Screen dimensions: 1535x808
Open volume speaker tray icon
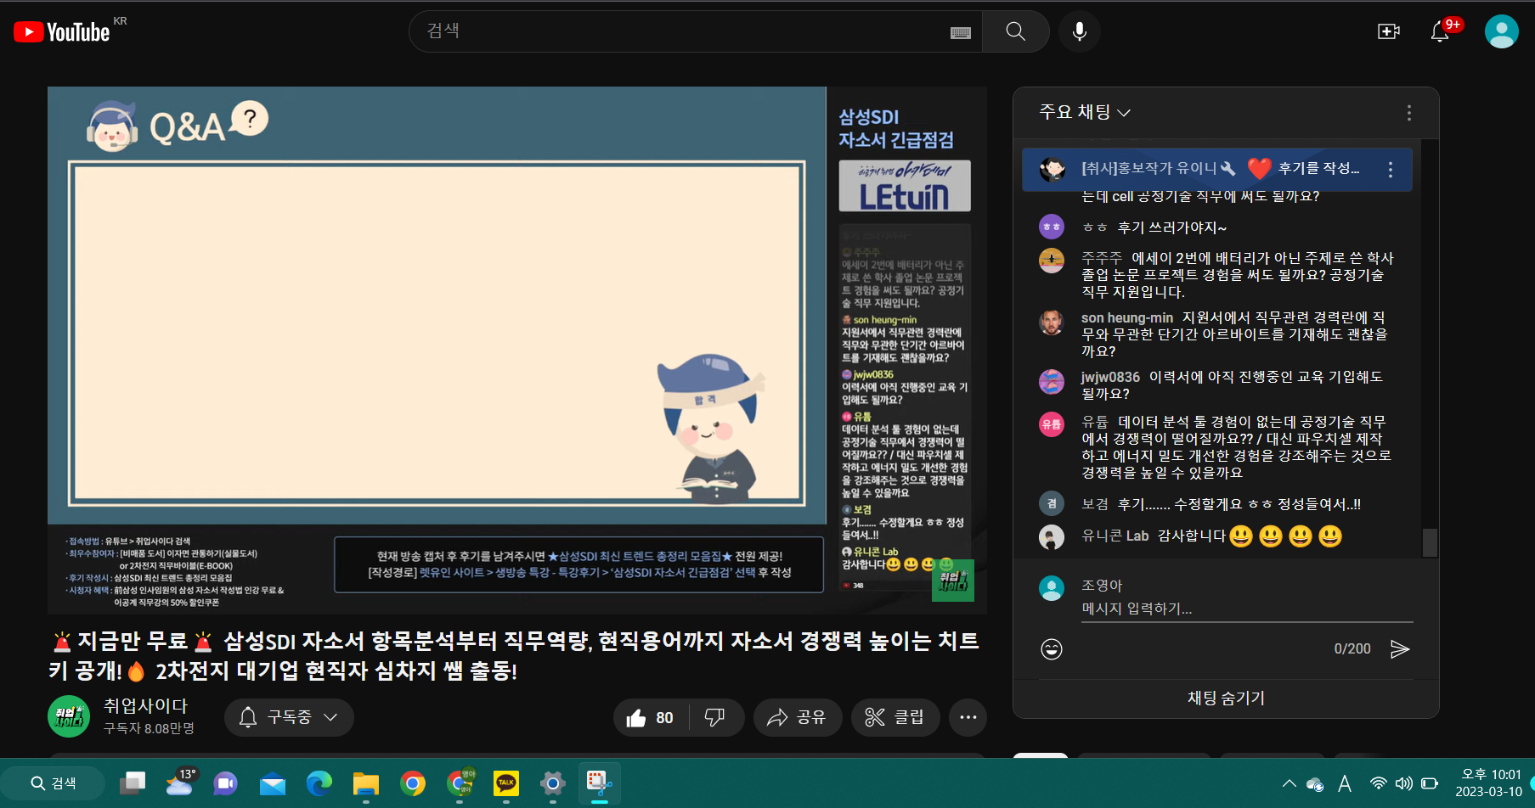point(1403,783)
